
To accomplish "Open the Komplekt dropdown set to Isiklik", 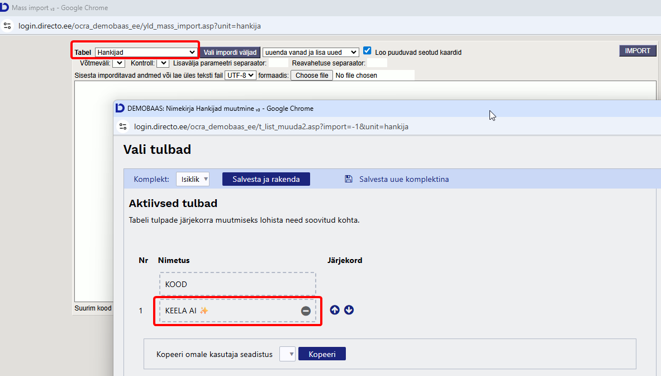I will pyautogui.click(x=193, y=179).
